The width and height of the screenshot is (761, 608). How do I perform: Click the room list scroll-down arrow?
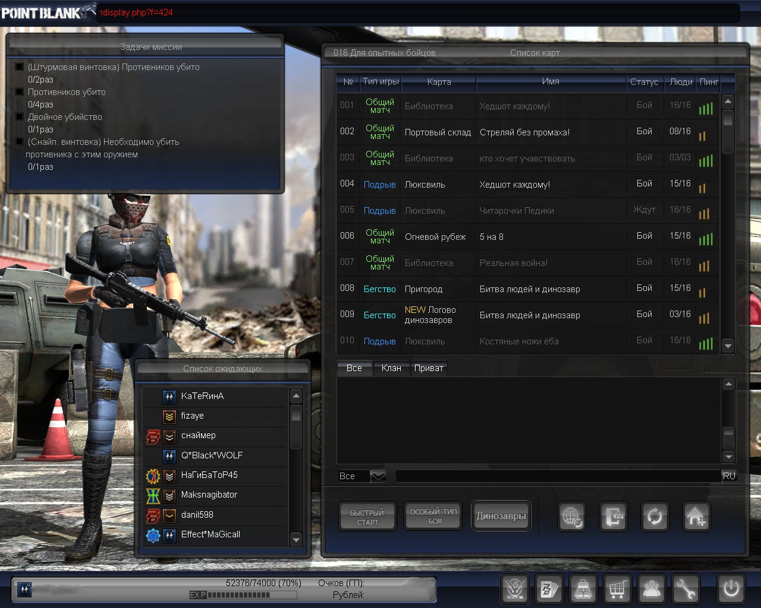coord(728,346)
